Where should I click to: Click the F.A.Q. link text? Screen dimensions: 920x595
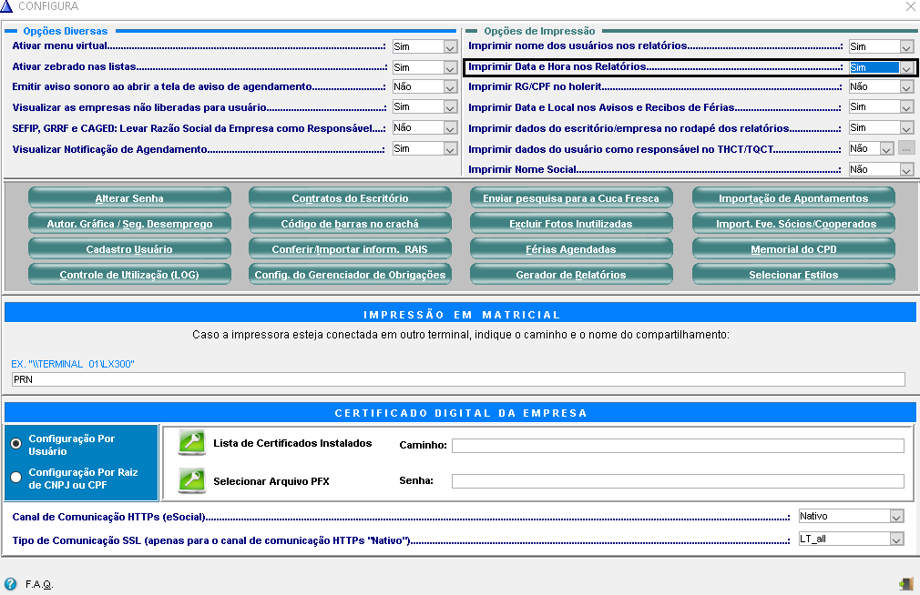tap(39, 584)
